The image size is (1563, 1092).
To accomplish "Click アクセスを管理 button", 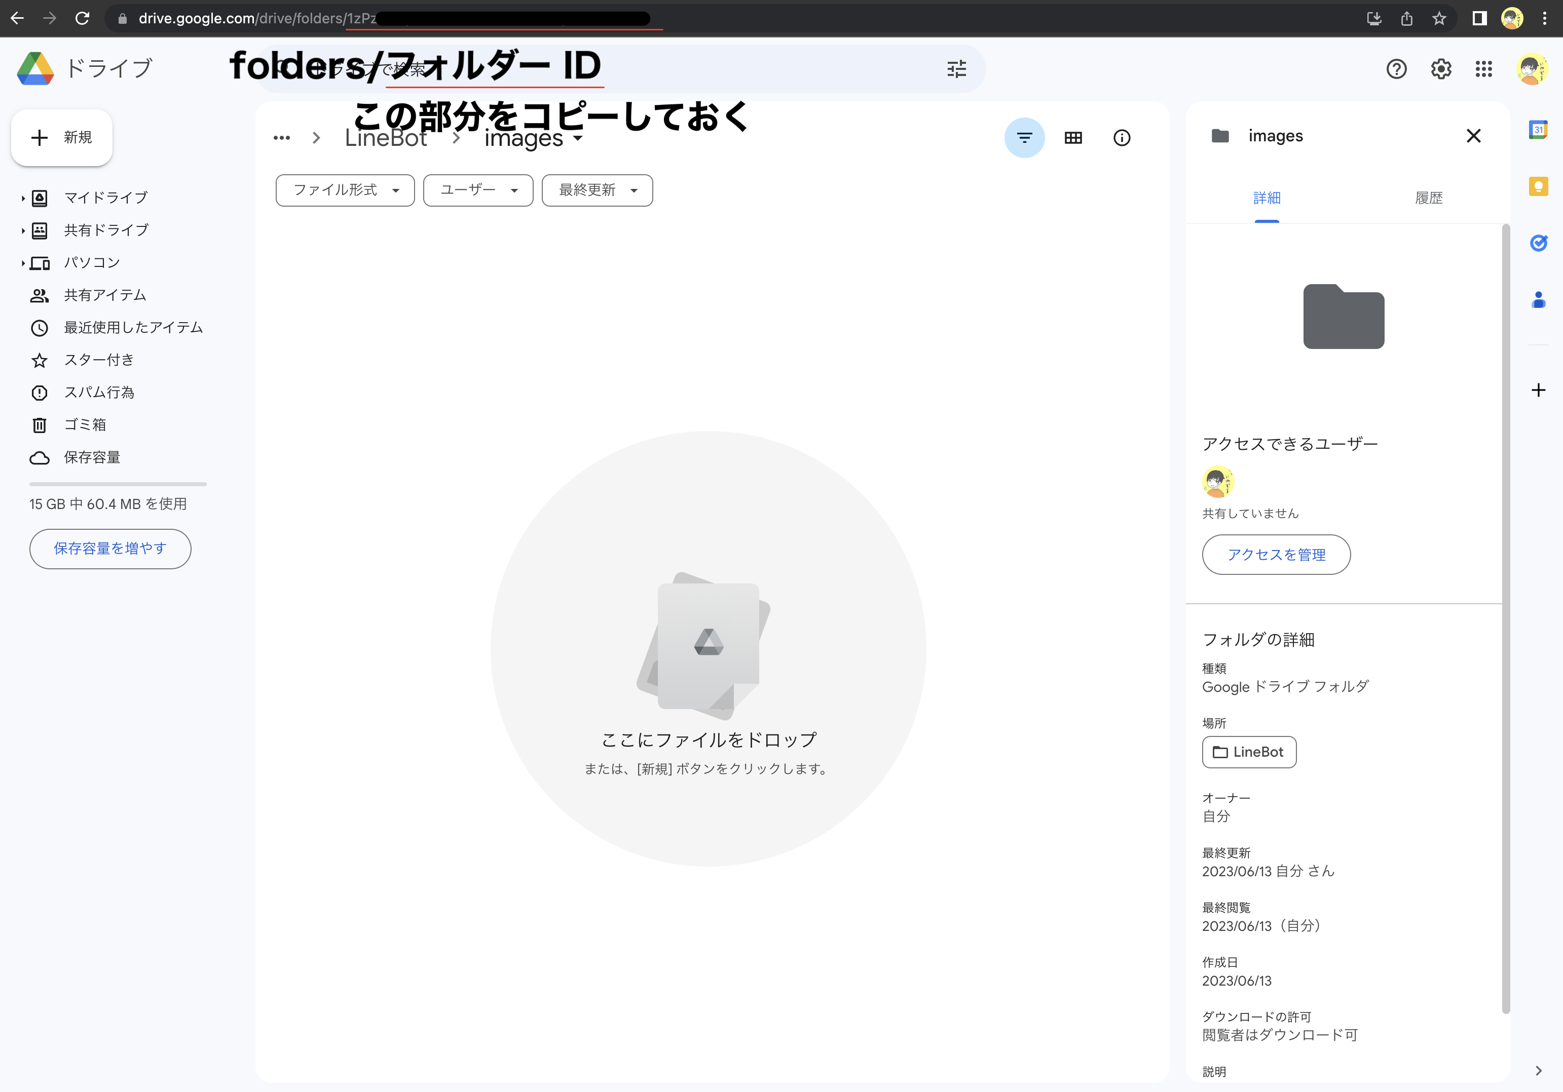I will coord(1277,555).
